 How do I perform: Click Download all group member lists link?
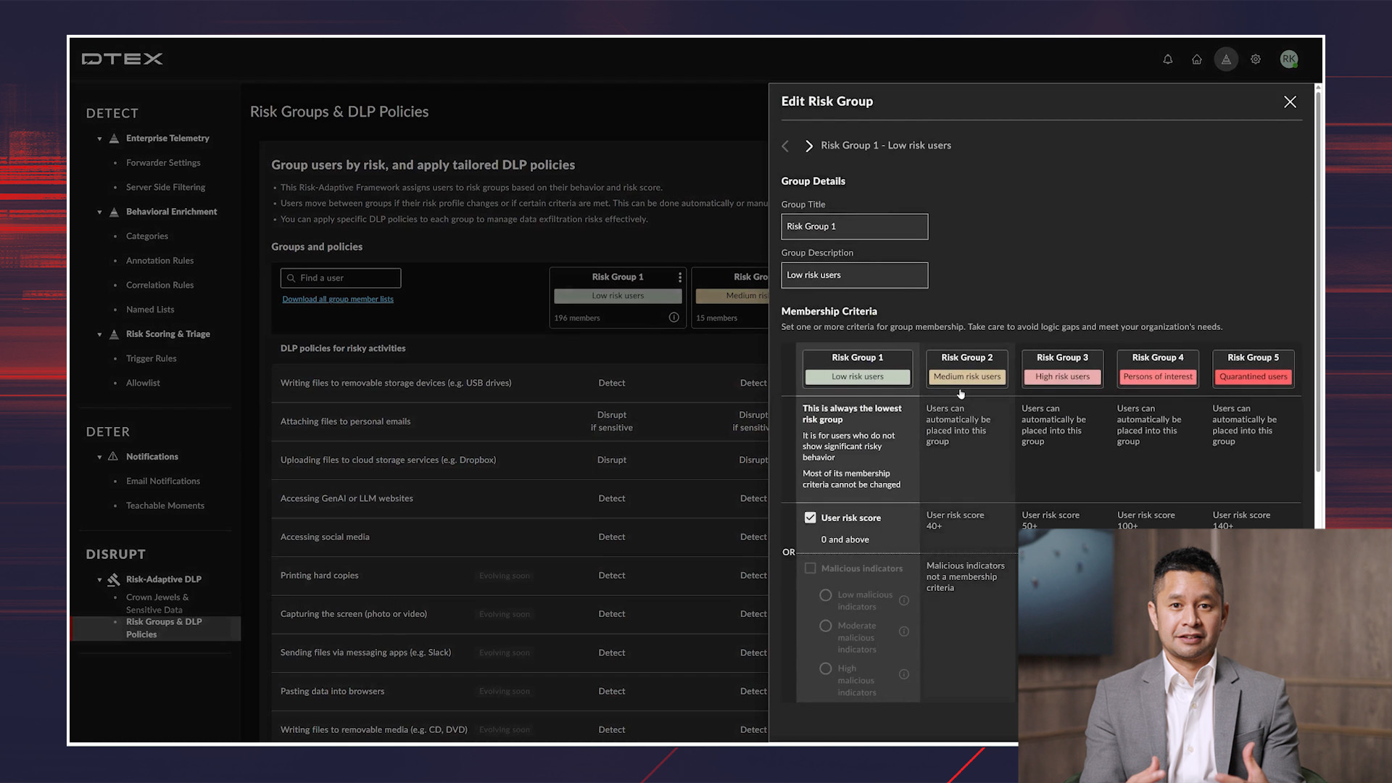click(x=338, y=299)
